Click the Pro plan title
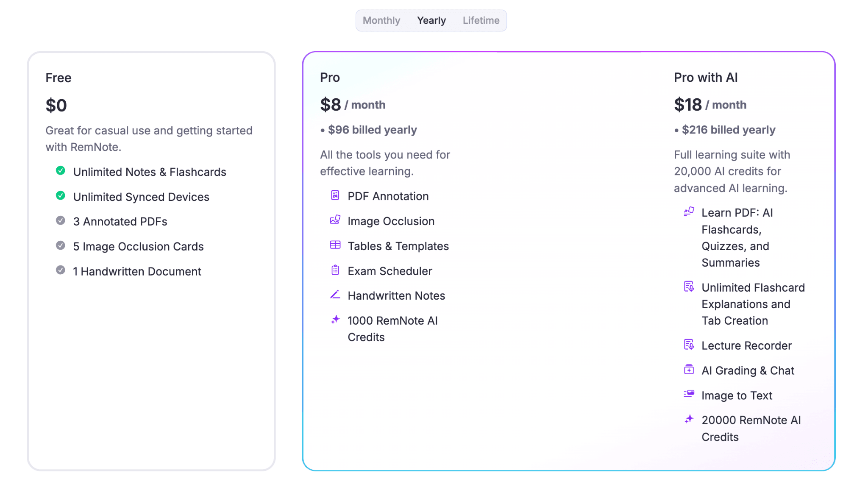 (x=330, y=78)
